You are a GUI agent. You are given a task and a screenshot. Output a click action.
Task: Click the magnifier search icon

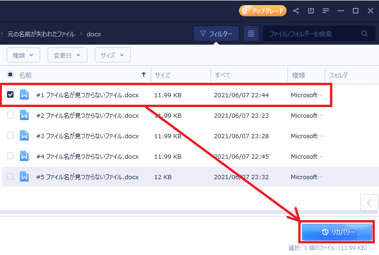[x=365, y=34]
